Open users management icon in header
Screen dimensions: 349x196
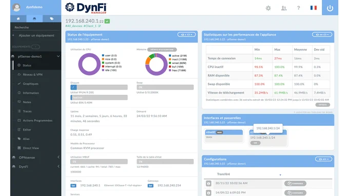[x=284, y=8]
